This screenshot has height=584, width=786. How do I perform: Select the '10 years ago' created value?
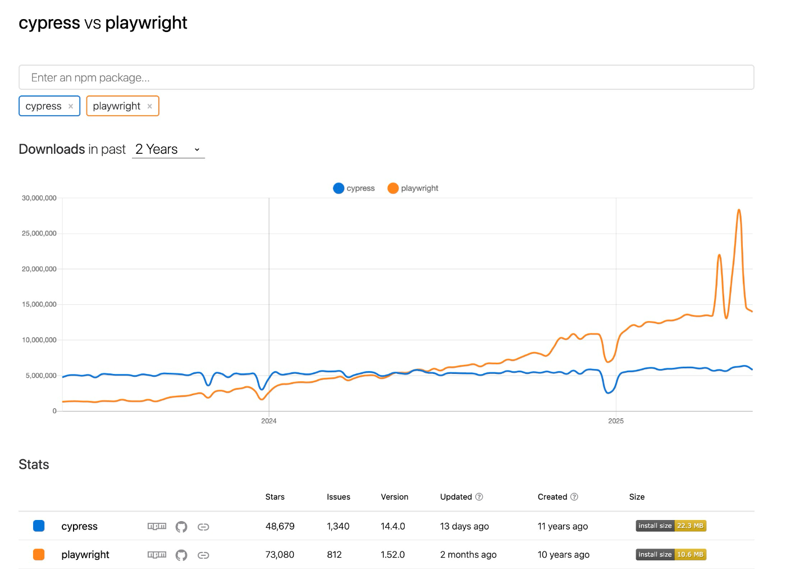[x=564, y=555]
